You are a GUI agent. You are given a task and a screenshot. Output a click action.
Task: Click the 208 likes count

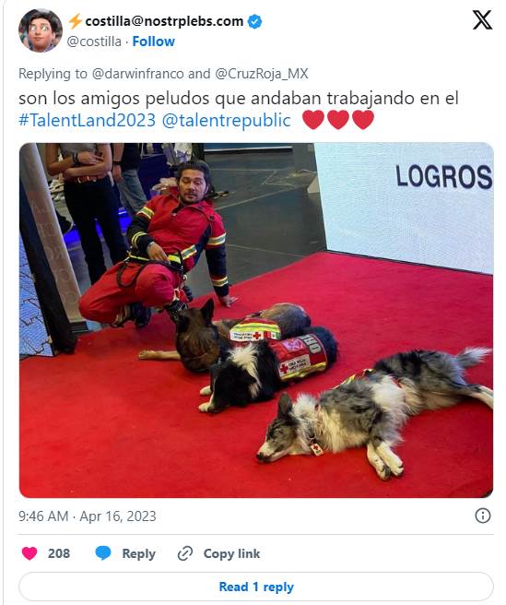59,553
